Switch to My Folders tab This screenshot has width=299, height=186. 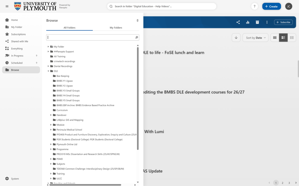[116, 28]
